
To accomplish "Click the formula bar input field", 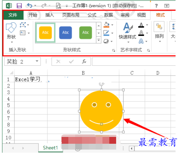I will [134, 62].
